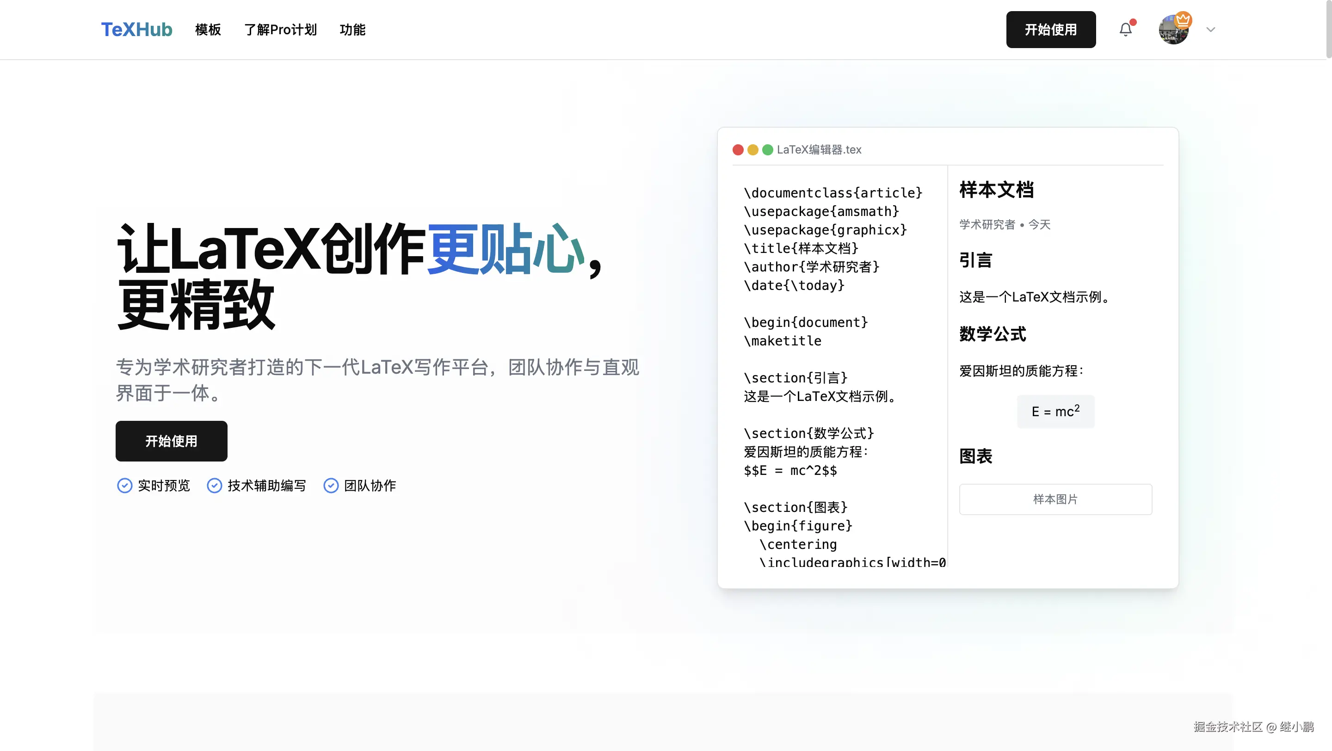Open the 了解Pro计划 navigation item
The image size is (1332, 751).
pos(281,30)
